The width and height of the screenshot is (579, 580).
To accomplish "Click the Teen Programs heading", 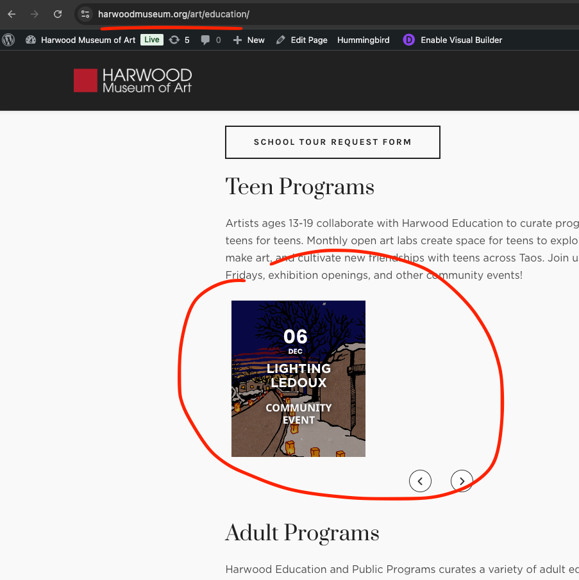I will pyautogui.click(x=299, y=186).
